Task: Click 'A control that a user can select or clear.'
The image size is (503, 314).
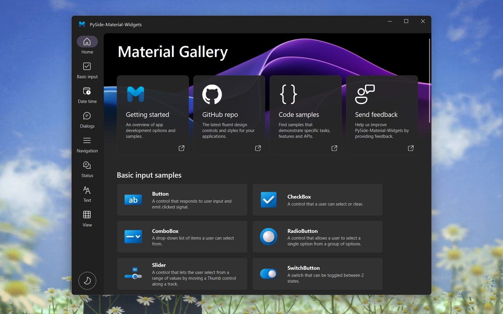Action: coord(325,204)
